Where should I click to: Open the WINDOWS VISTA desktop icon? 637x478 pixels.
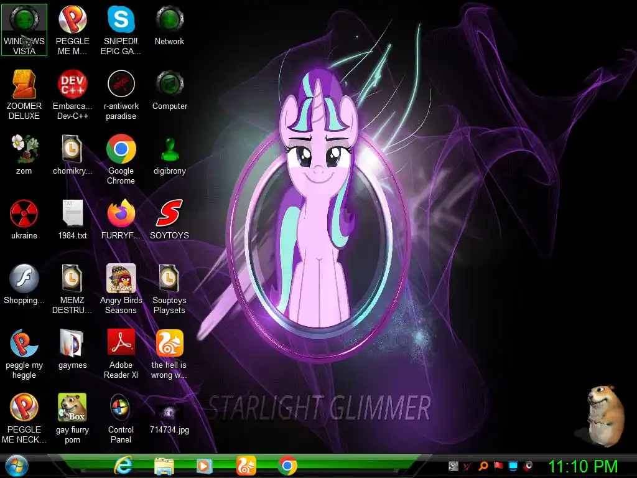(x=24, y=30)
